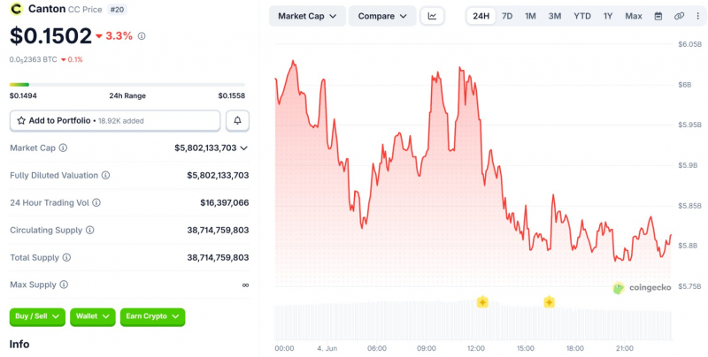Click the 21:00 time axis label
The width and height of the screenshot is (708, 357).
coord(625,348)
